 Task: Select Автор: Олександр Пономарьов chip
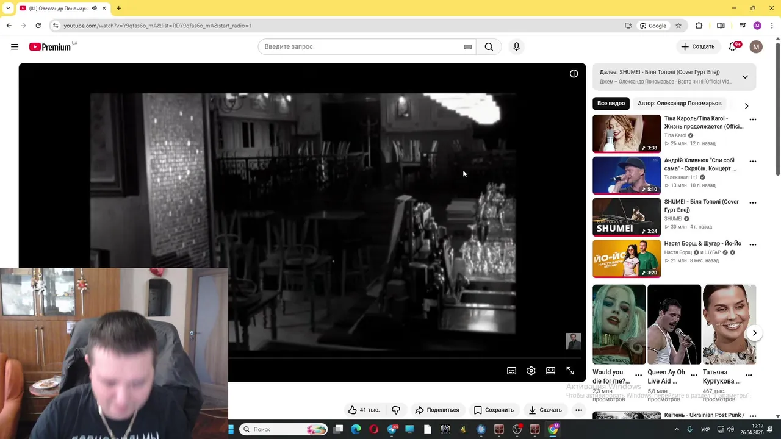coord(679,104)
